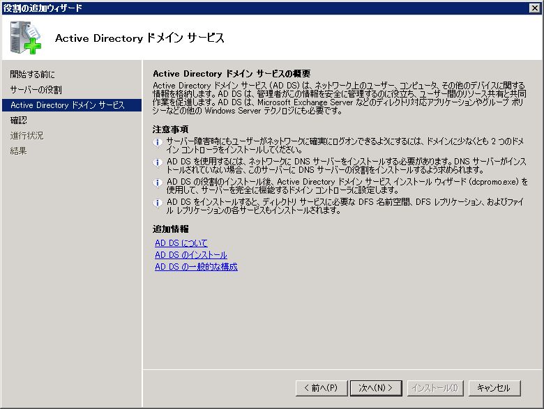This screenshot has height=409, width=544.
Task: Click the note about installing DNS サーバー
Action: pyautogui.click(x=346, y=166)
